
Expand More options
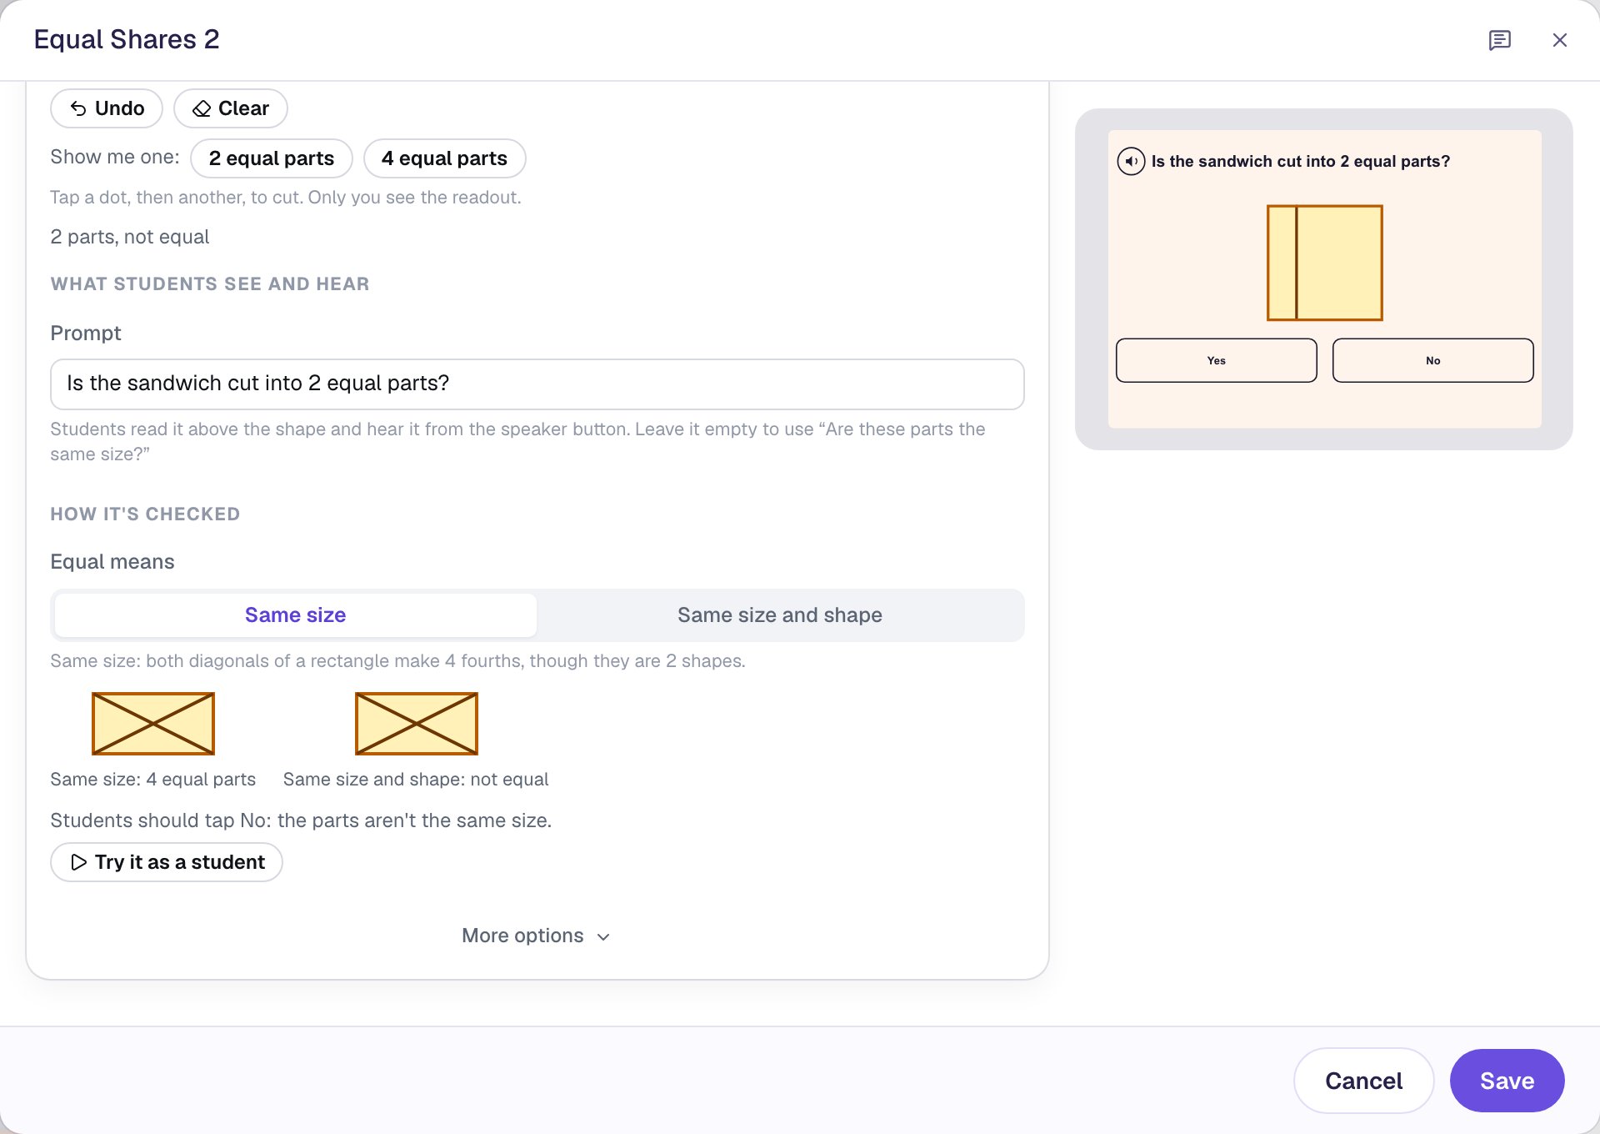click(x=537, y=936)
